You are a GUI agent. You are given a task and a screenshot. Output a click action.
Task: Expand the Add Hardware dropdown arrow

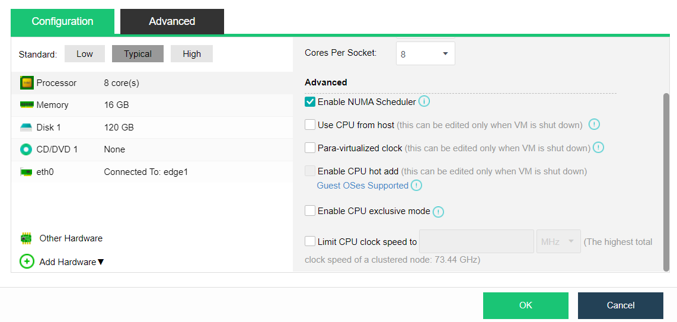tap(101, 262)
